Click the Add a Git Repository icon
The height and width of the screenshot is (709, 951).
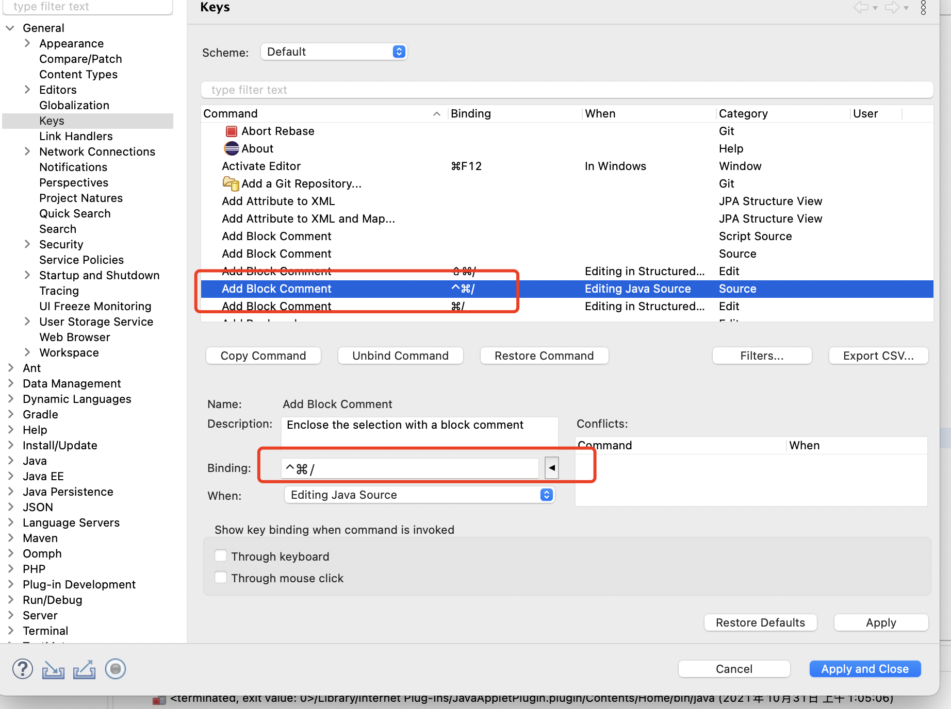click(x=231, y=183)
